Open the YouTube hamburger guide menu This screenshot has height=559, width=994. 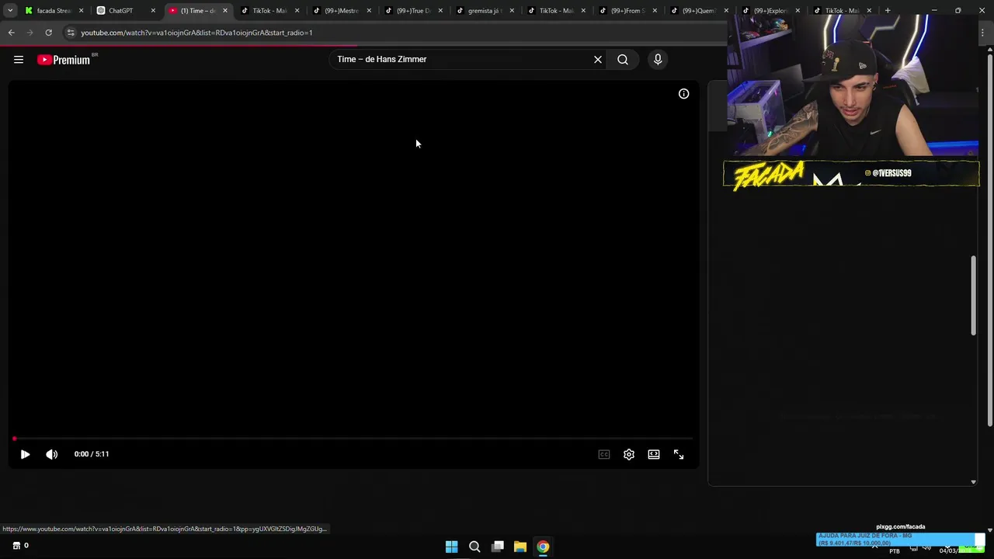(19, 60)
